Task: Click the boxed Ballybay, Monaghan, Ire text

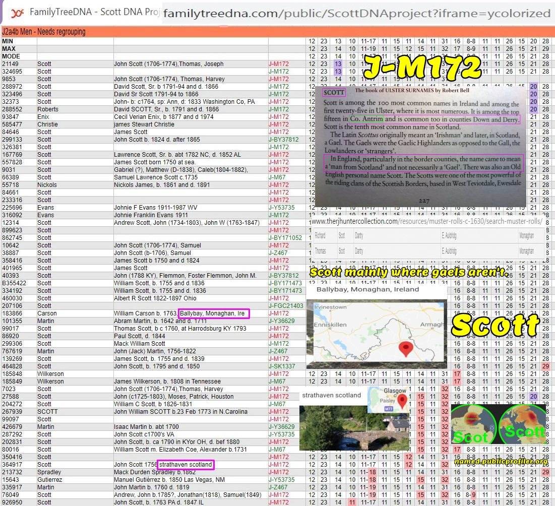Action: (x=214, y=313)
